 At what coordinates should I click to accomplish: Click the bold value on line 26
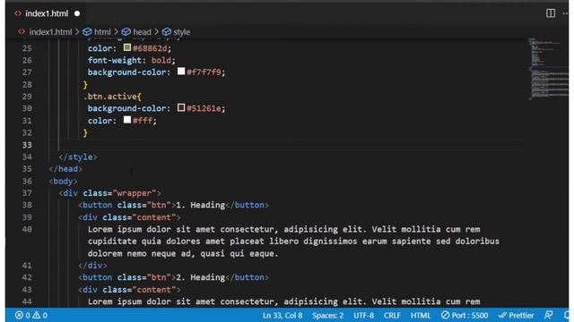click(161, 61)
